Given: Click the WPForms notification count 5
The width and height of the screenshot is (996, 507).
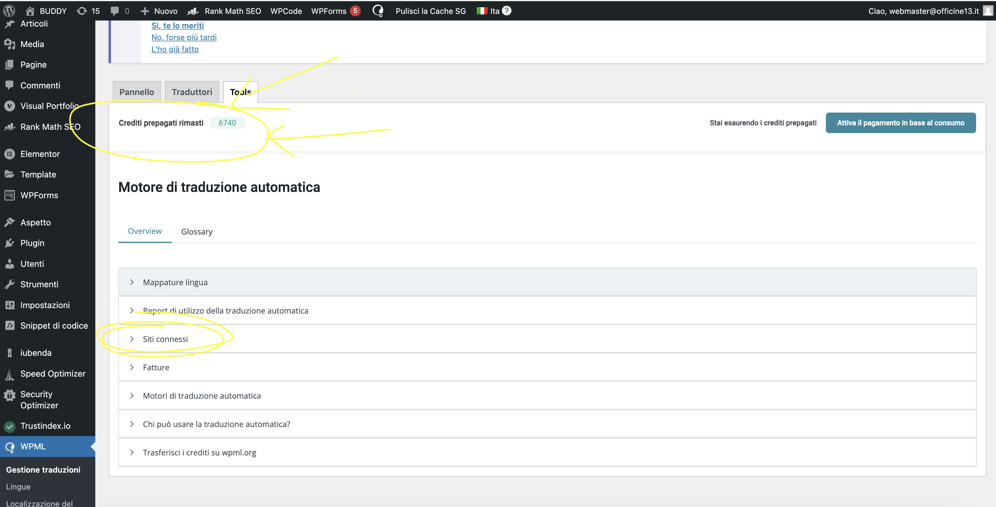Looking at the screenshot, I should click(355, 11).
